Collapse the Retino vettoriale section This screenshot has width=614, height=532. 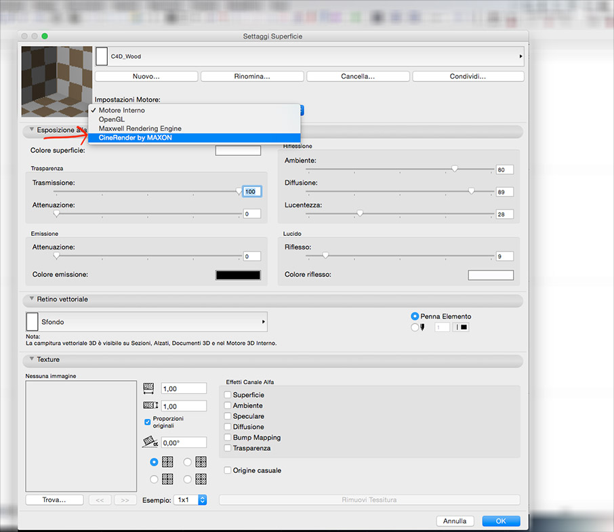click(x=31, y=299)
